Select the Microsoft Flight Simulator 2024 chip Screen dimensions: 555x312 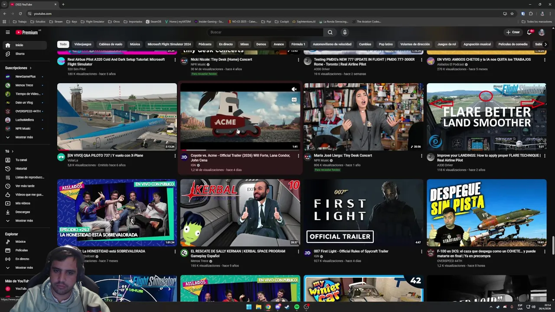(169, 44)
